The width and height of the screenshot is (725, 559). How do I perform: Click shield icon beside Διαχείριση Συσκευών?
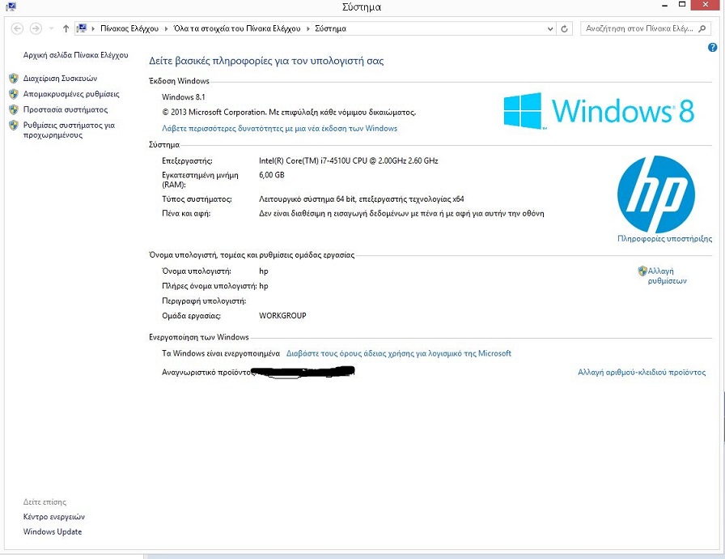pos(14,79)
